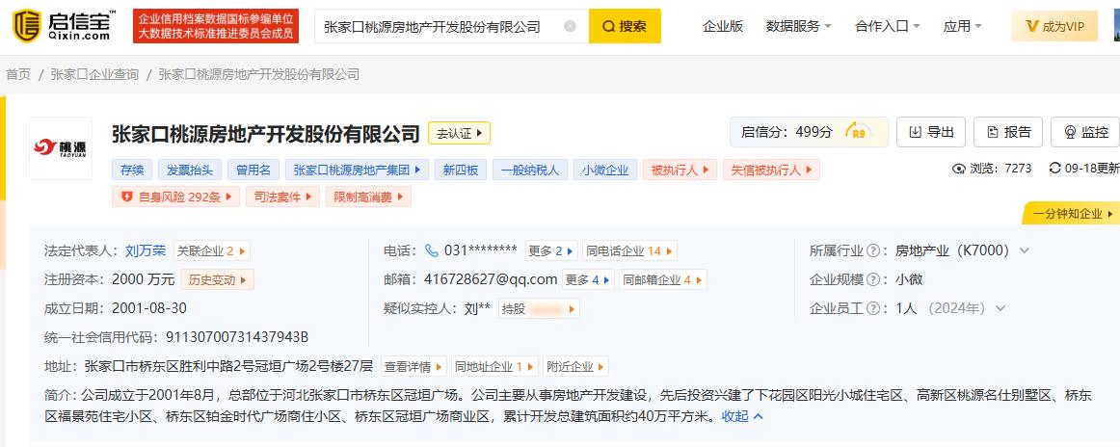
Task: Clear the search box text with the X icon
Action: click(570, 26)
